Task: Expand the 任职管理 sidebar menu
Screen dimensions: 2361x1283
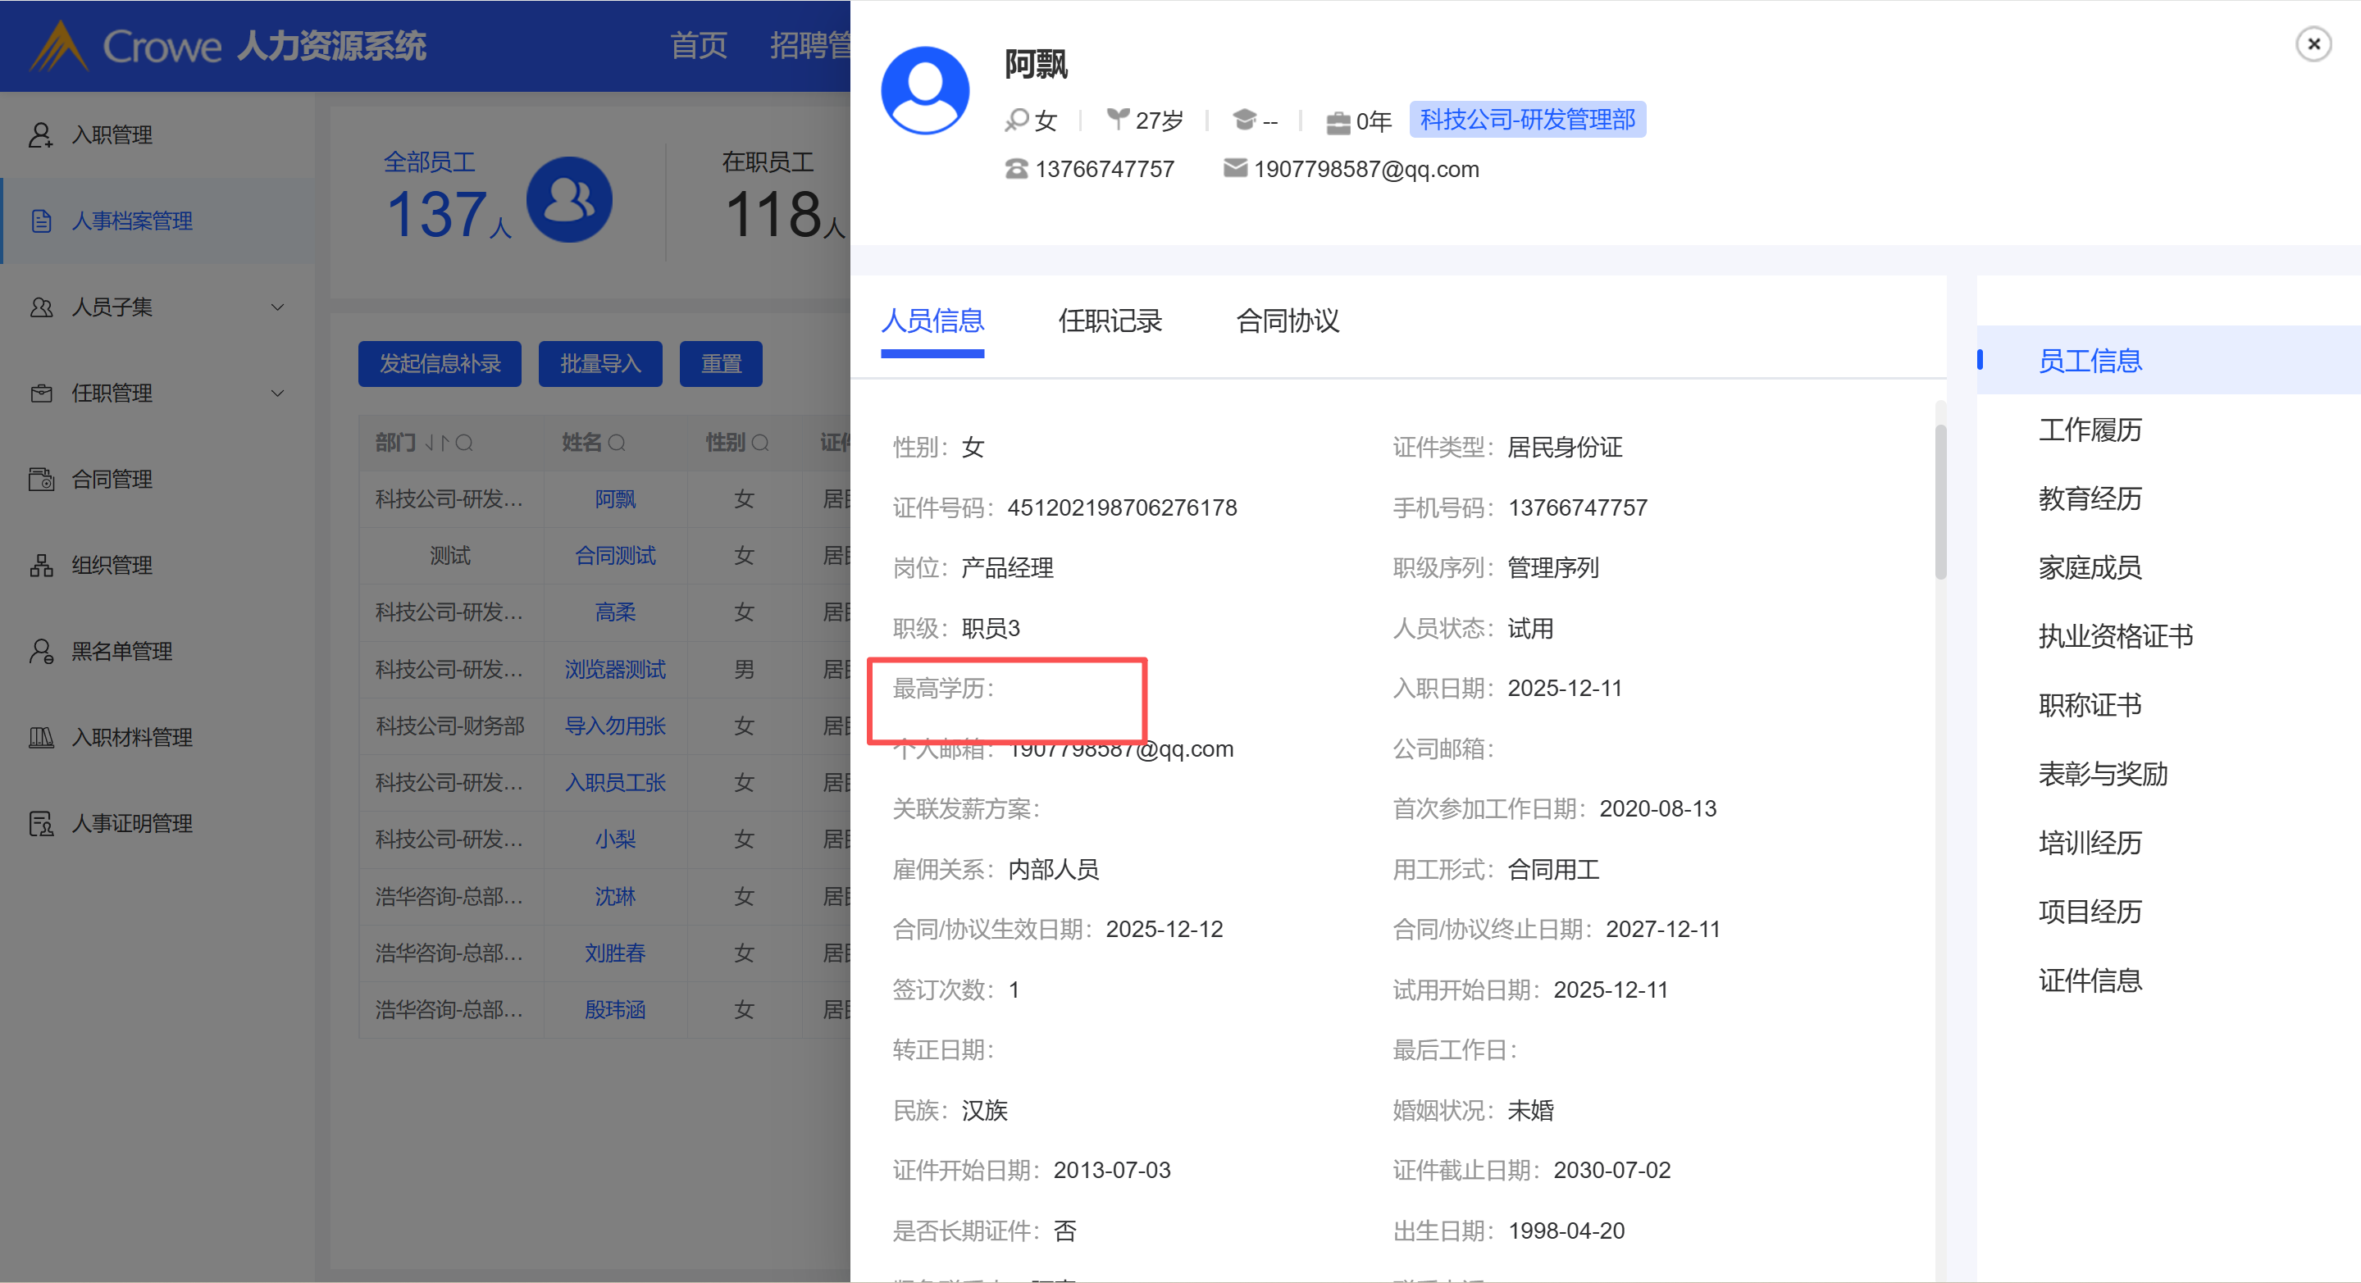Action: coord(277,394)
